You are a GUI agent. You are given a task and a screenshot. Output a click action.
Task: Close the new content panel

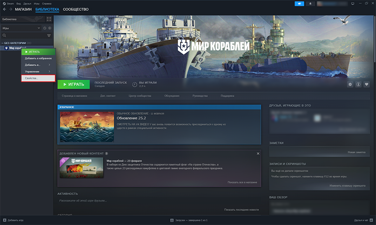pos(258,153)
